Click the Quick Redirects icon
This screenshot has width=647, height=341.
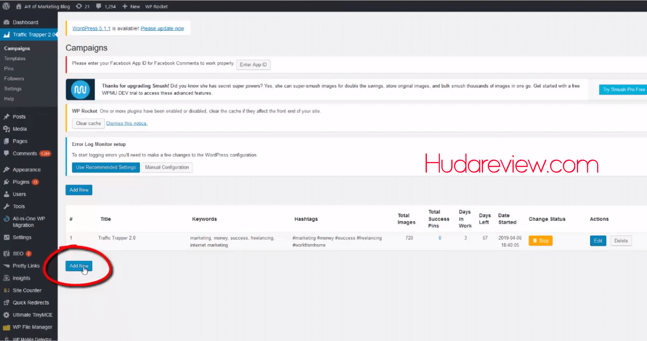(6, 303)
